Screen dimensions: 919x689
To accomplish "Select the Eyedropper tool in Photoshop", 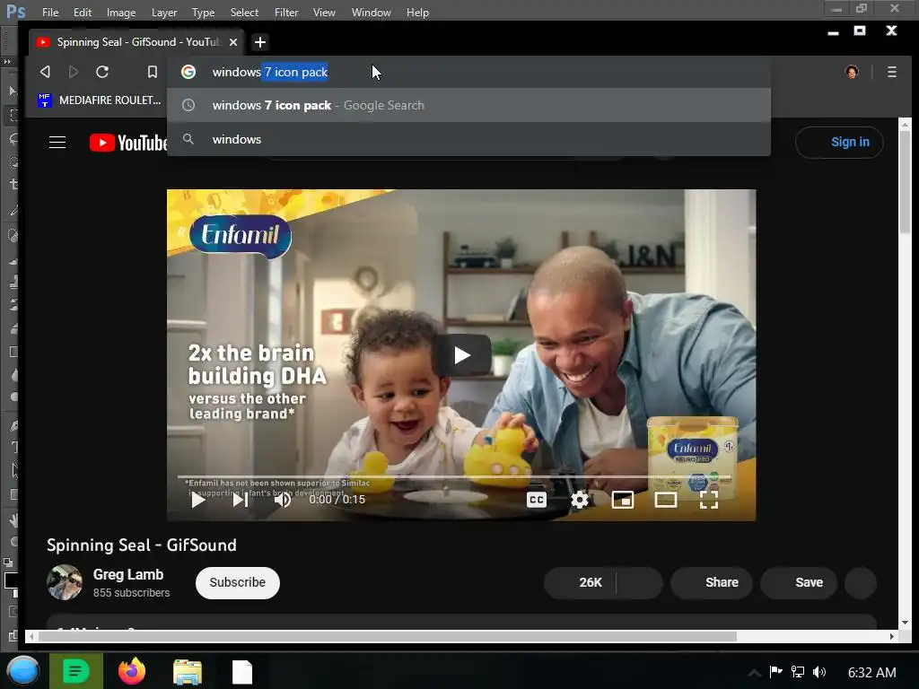I will click(13, 210).
